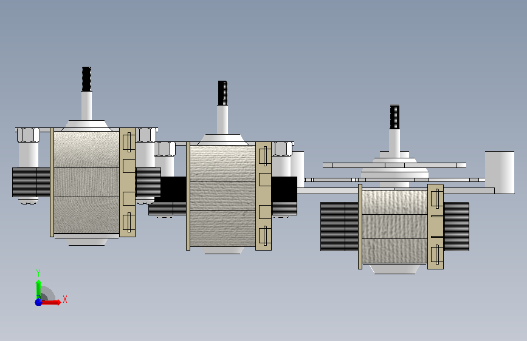Select the hex nut at far left
This screenshot has height=341, width=527.
tap(28, 135)
